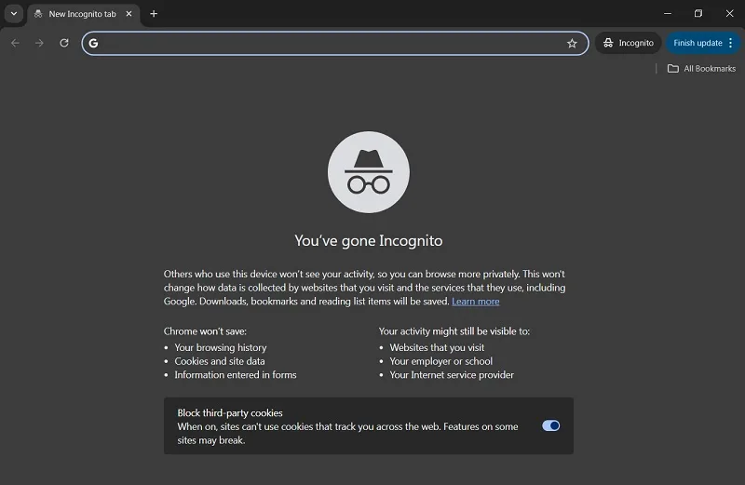Image resolution: width=745 pixels, height=485 pixels.
Task: Restore down the Chrome window
Action: pos(698,13)
